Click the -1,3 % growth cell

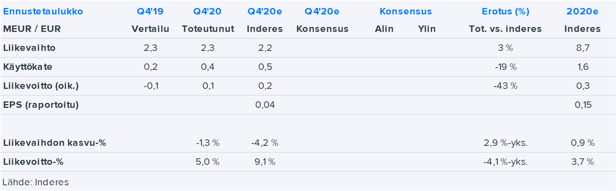click(x=208, y=143)
